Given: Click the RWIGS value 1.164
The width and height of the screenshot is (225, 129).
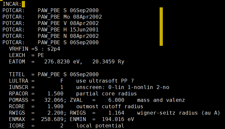Looking at the screenshot, I should click(x=116, y=113).
